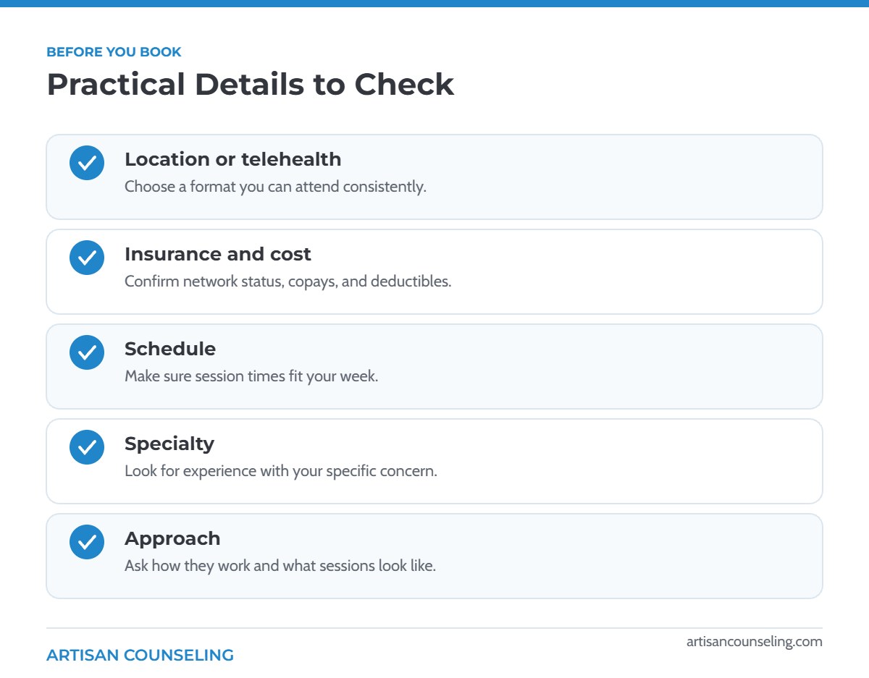This screenshot has width=869, height=678.
Task: Click the 'Practical Details to Check' title
Action: pyautogui.click(x=250, y=85)
